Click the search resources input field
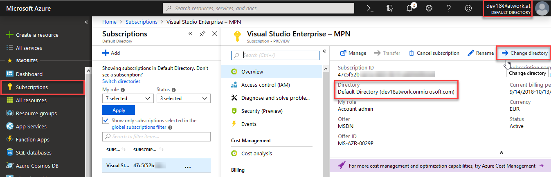Viewport: 551px width, 177px height. click(x=262, y=8)
